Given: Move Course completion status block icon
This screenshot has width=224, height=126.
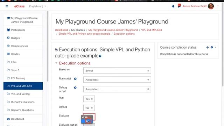Looking at the screenshot, I should pyautogui.click(x=208, y=47).
